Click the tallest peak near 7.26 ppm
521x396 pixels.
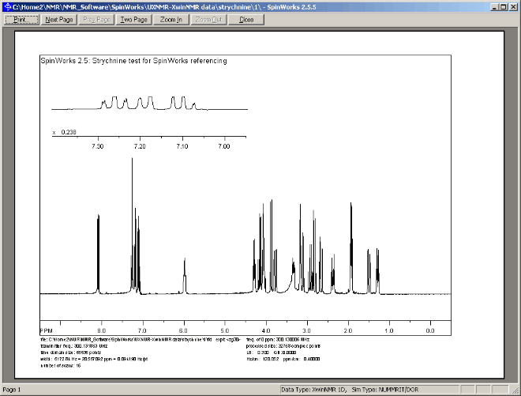tap(133, 225)
